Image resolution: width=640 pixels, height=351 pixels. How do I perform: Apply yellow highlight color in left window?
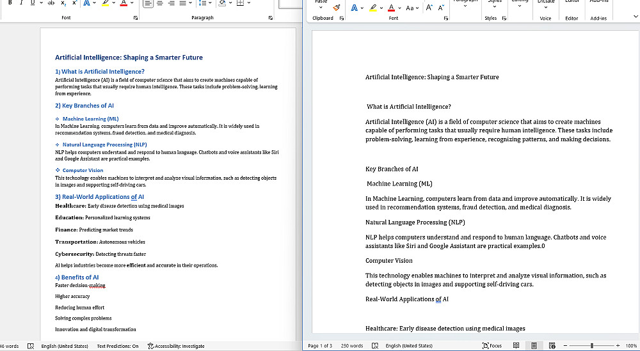(106, 3)
